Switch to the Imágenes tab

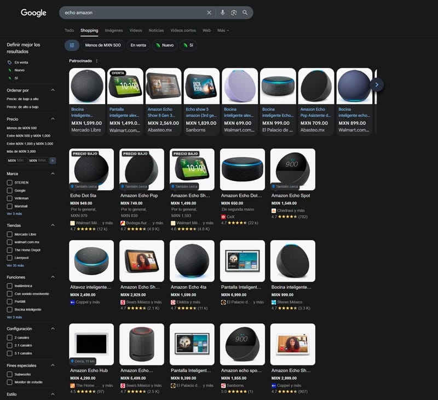pyautogui.click(x=114, y=31)
